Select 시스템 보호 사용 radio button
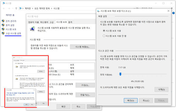This screenshot has height=111, width=176. click(104, 31)
